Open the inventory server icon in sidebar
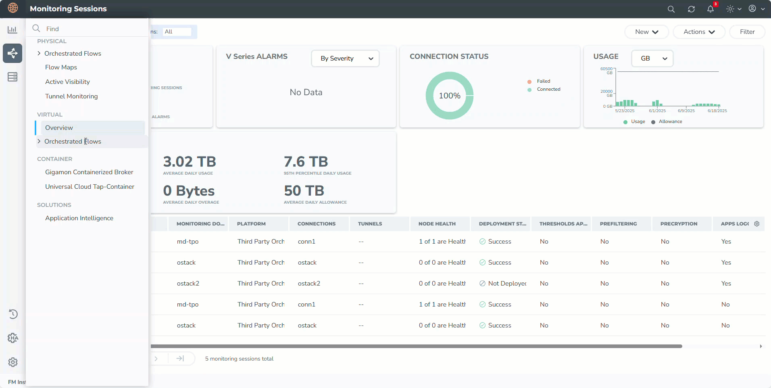 point(13,77)
